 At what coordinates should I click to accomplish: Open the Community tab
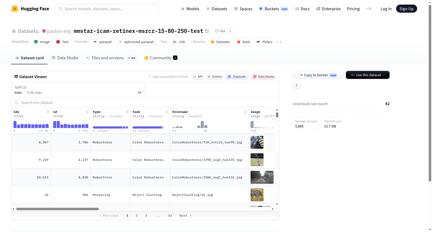point(161,58)
